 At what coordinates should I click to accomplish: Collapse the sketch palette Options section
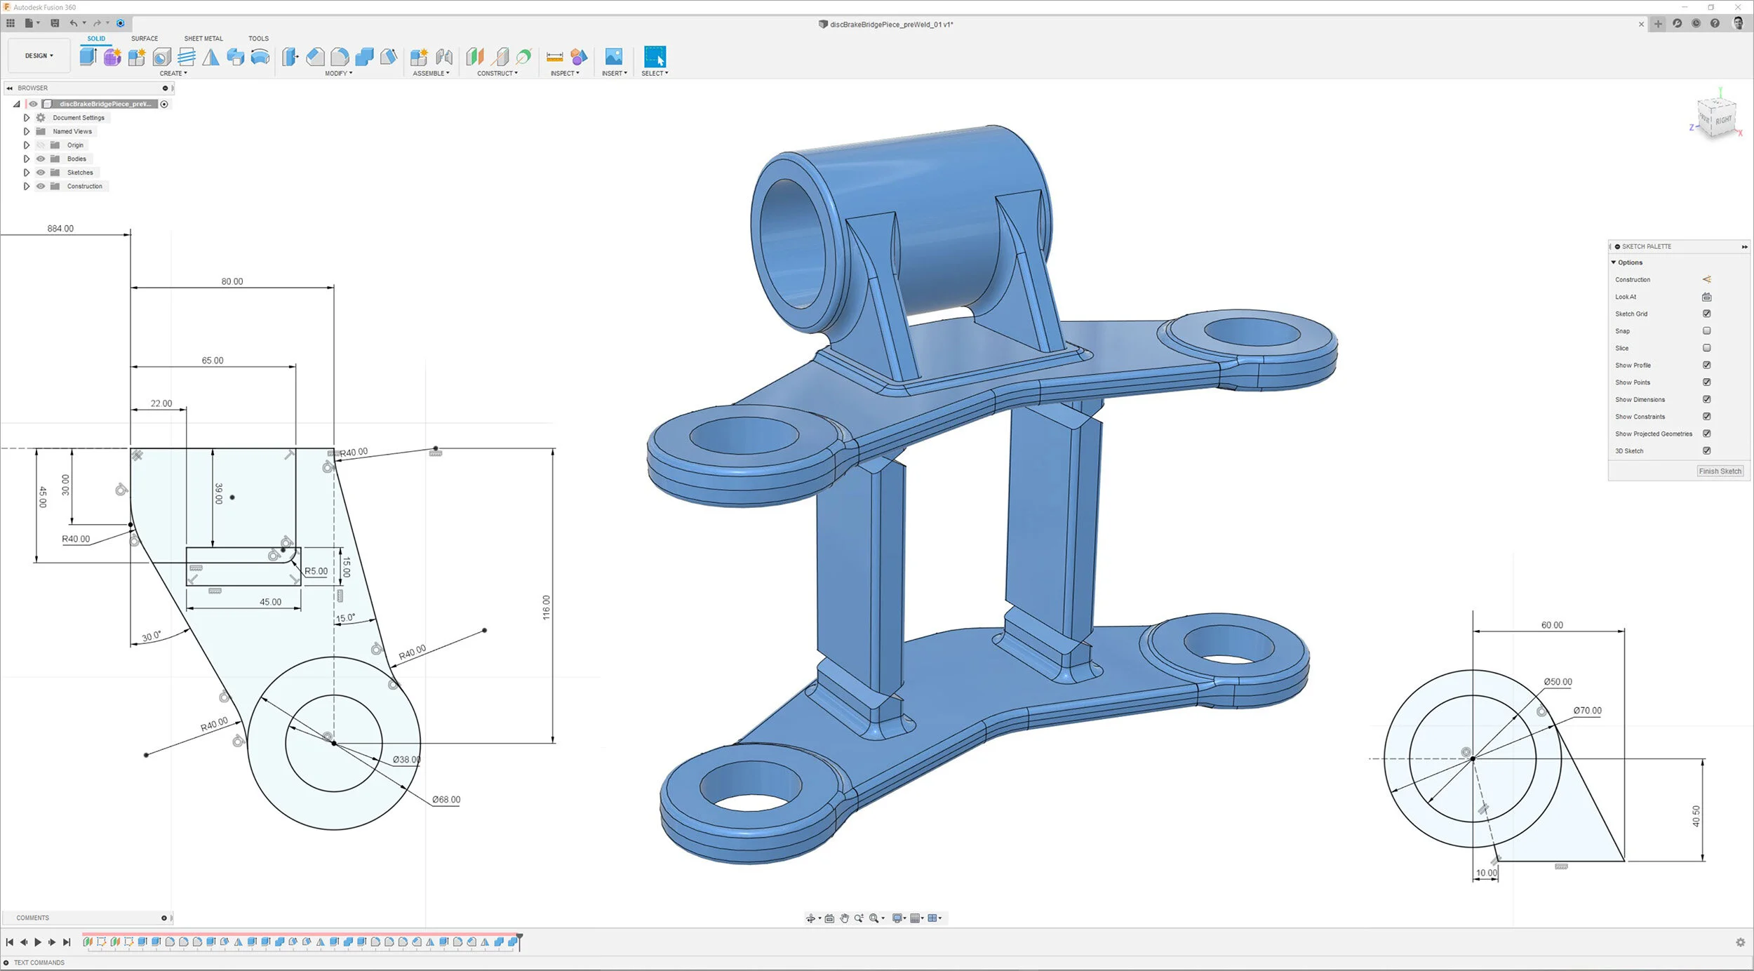point(1614,262)
